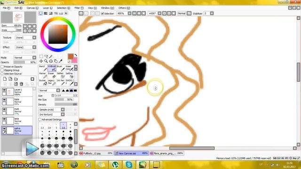Activate the zoom magnifier tool
The height and width of the screenshot is (169, 301).
46,61
